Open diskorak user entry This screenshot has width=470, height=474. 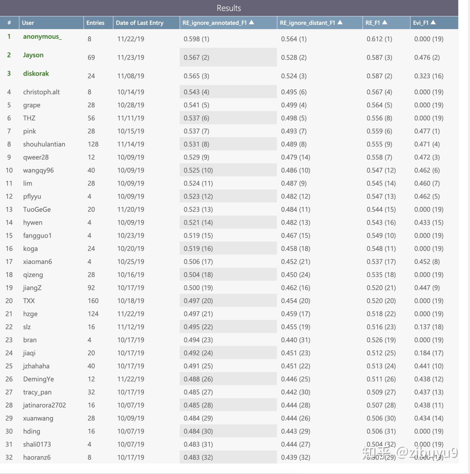coord(36,73)
